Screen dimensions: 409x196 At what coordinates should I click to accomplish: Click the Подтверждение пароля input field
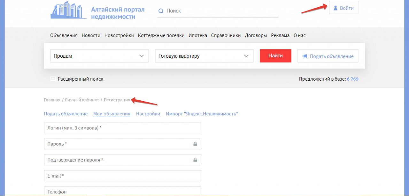(x=123, y=160)
